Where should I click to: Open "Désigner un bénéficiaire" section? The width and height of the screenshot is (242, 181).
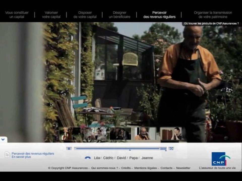click(x=119, y=15)
